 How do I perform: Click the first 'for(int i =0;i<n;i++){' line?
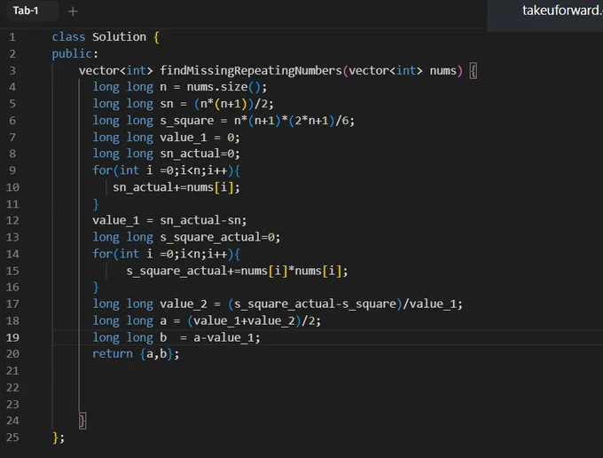click(166, 170)
